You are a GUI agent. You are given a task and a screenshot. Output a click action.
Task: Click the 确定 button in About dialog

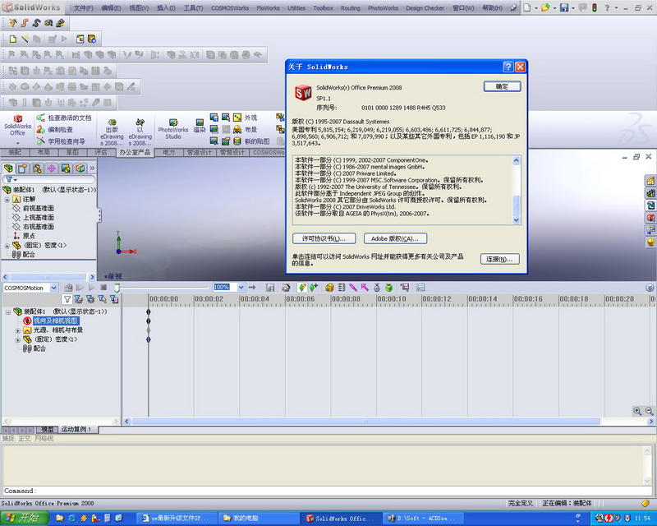pos(502,86)
